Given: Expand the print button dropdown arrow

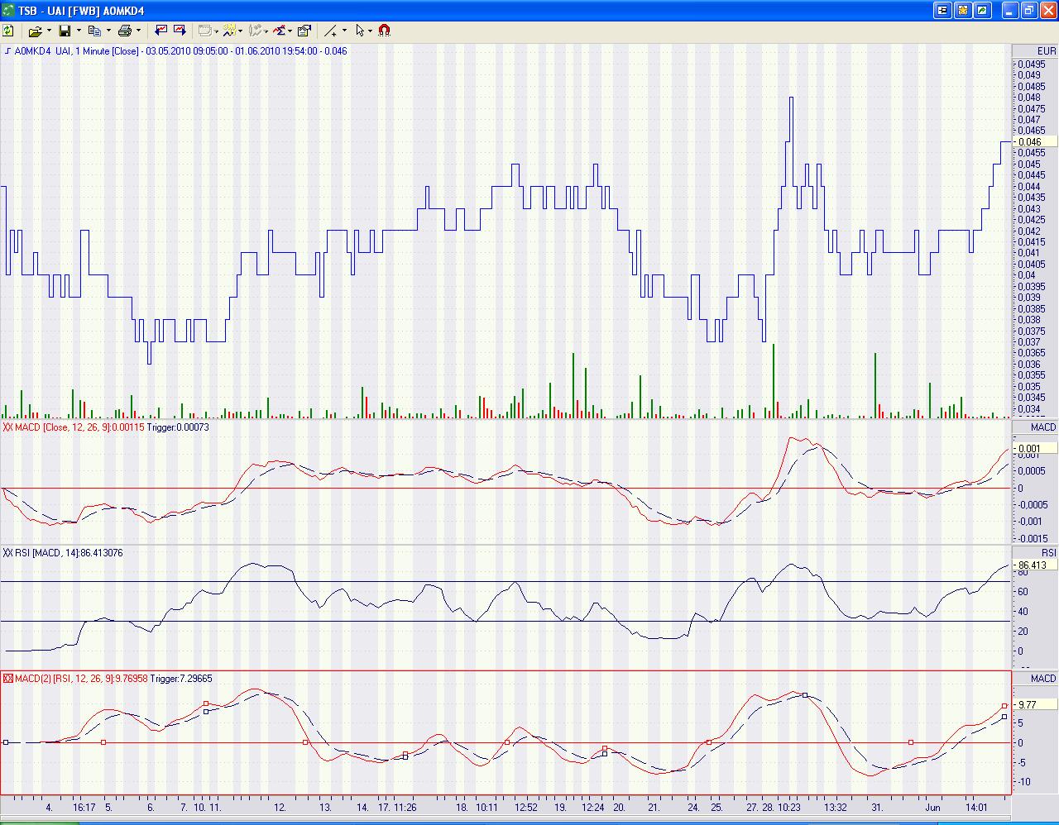Looking at the screenshot, I should (138, 31).
